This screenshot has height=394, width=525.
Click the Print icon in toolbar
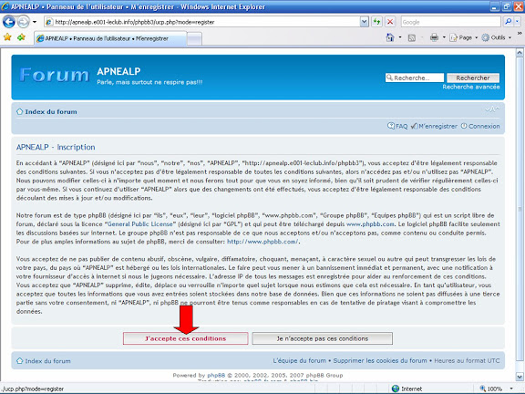tap(434, 37)
